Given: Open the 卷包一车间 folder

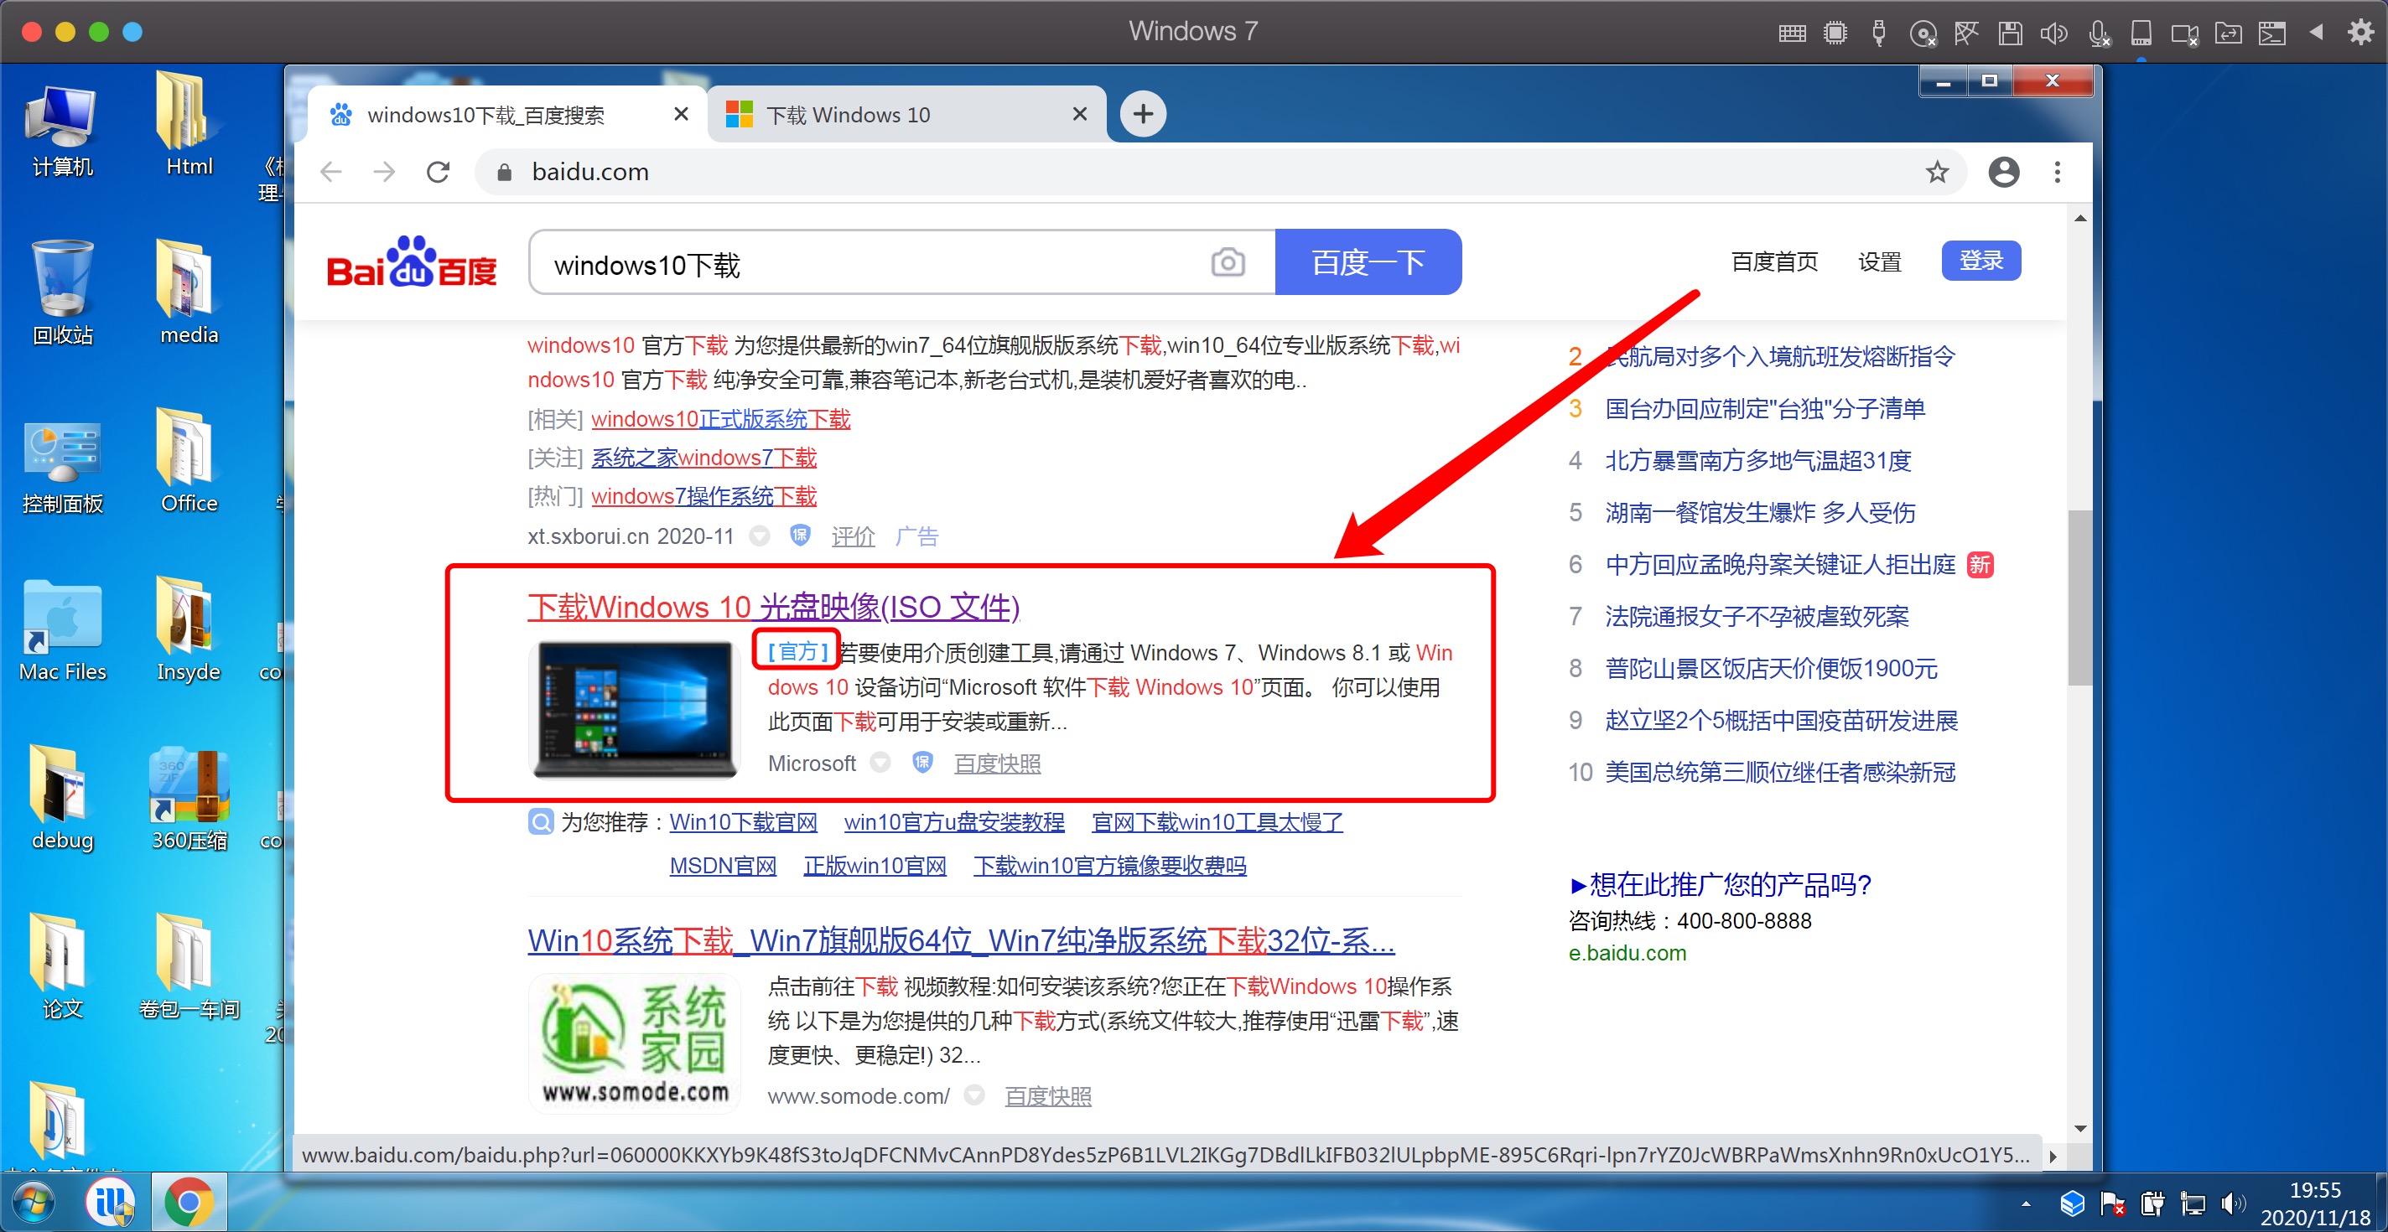Looking at the screenshot, I should click(188, 968).
